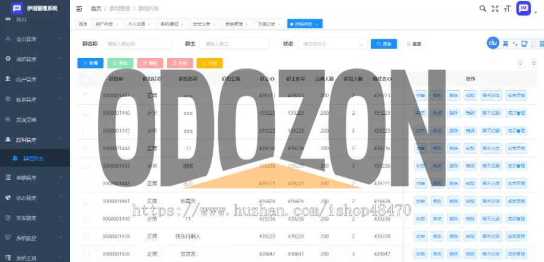Viewport: 544px width, 262px height.
Task: Switch IME language with the 英 icon
Action: pyautogui.click(x=506, y=44)
